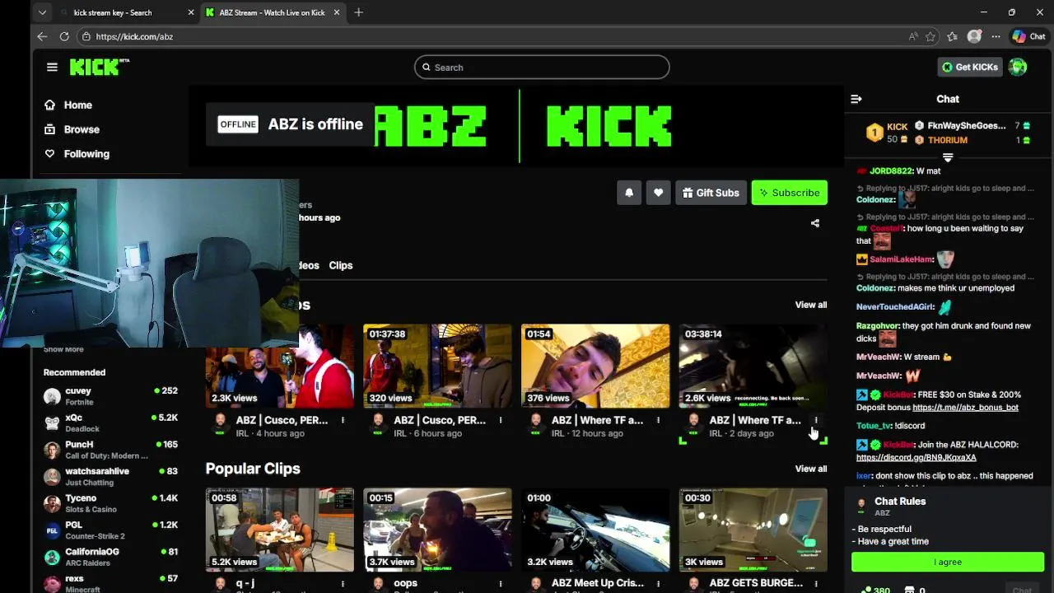Open browser tab list dropdown
Screen dimensions: 1054x593
click(42, 12)
